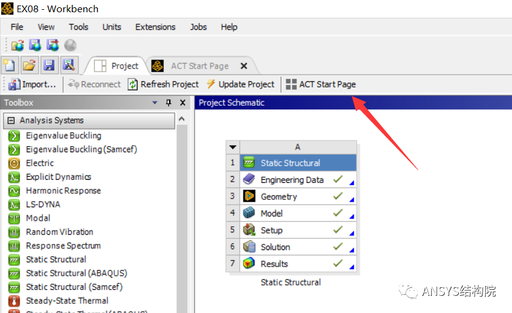
Task: Select Solution cell in system A
Action: pos(298,247)
